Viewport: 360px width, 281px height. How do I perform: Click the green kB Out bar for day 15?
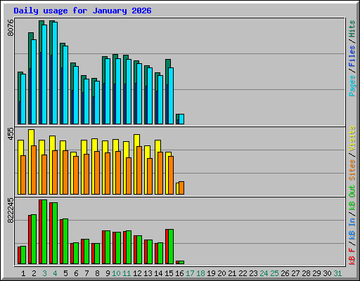pos(171,247)
